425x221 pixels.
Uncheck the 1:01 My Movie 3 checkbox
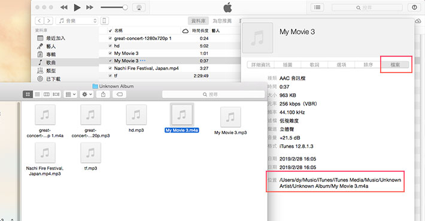coord(110,53)
